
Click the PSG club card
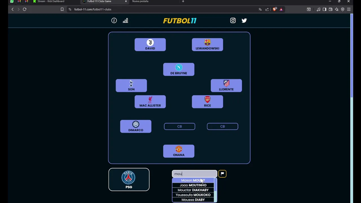pyautogui.click(x=129, y=180)
